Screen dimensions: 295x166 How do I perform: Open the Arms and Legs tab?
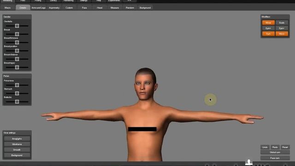click(38, 8)
